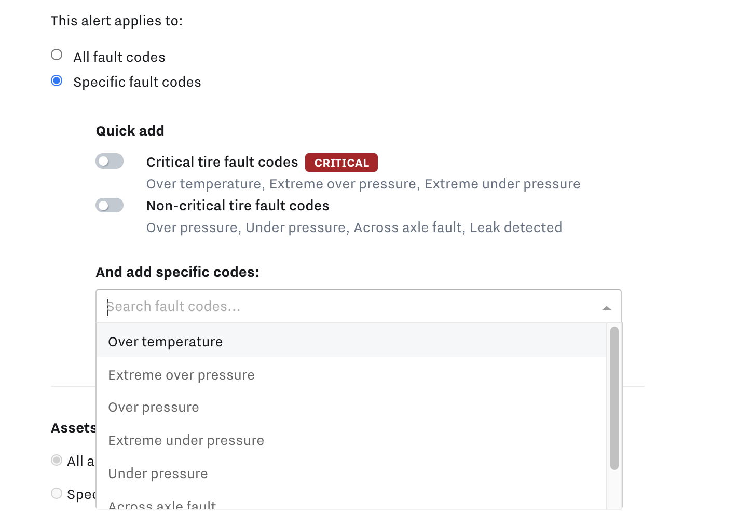Screen dimensions: 738x513
Task: Pick 'Over pressure' from the fault code options
Action: point(153,407)
